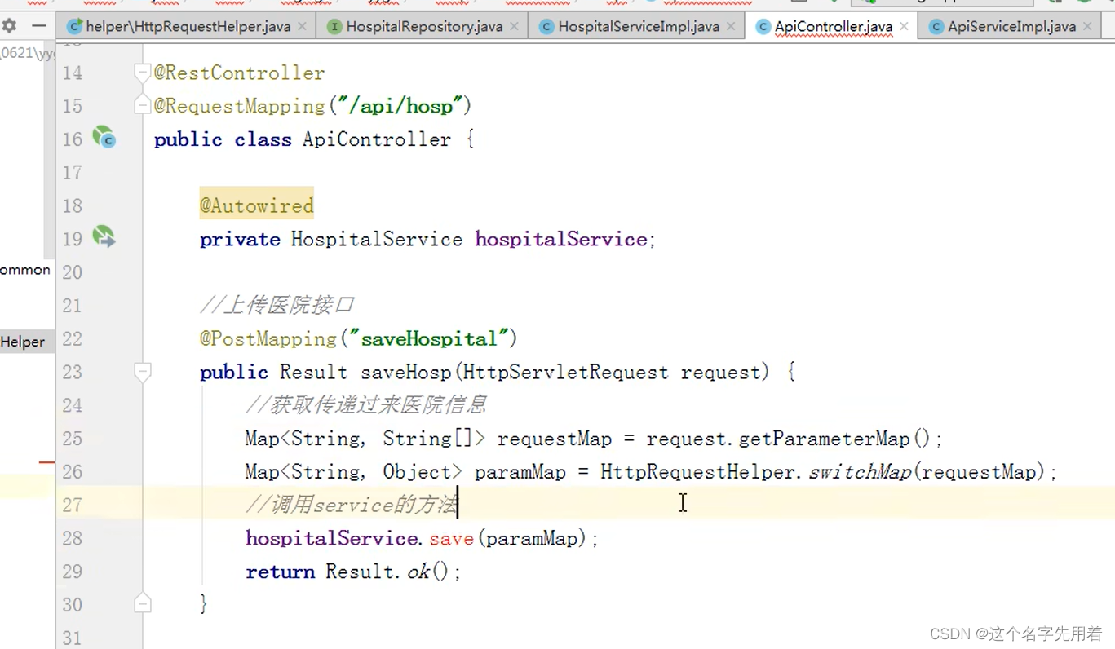Click the interface icon on HospitalRepository.java tab
The width and height of the screenshot is (1115, 649).
click(x=334, y=27)
